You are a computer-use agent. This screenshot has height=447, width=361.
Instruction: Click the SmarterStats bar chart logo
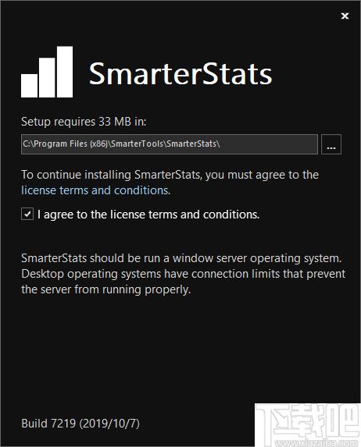pyautogui.click(x=47, y=72)
